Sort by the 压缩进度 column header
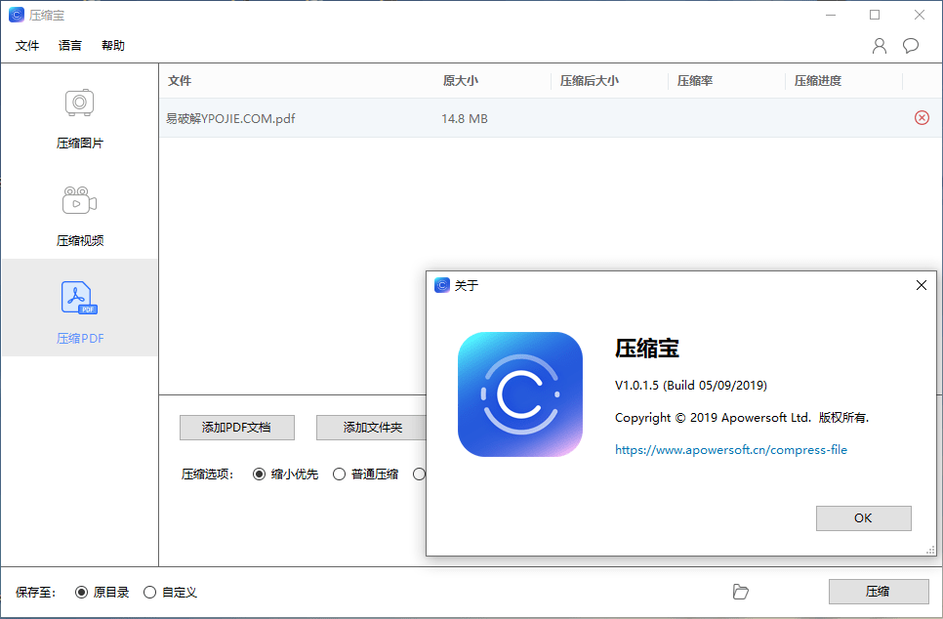943x619 pixels. tap(818, 81)
